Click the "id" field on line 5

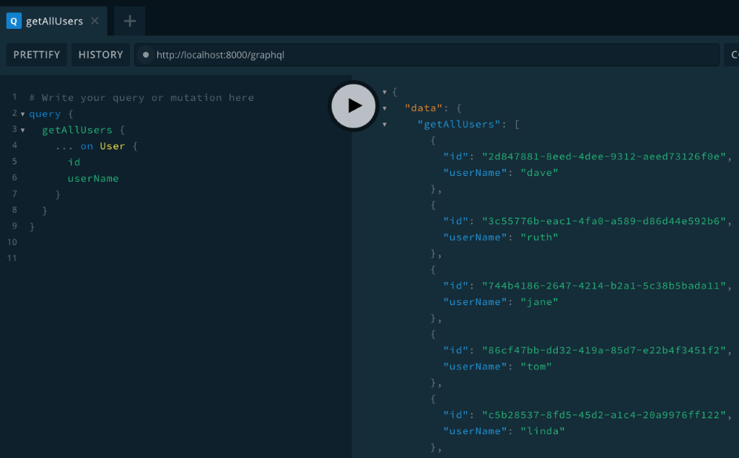tap(73, 162)
